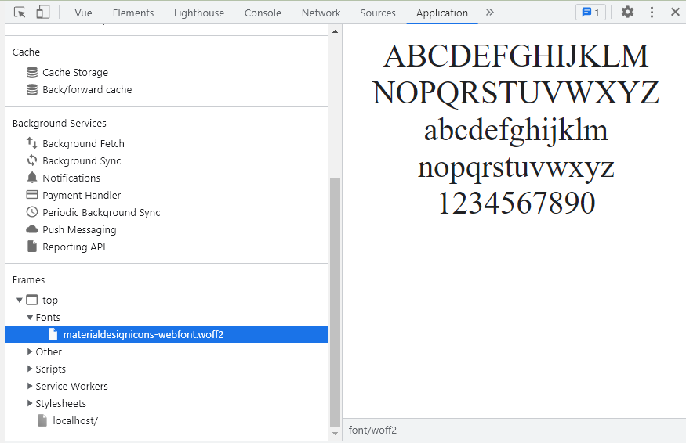Open Notifications service
This screenshot has height=443, width=686.
(71, 178)
